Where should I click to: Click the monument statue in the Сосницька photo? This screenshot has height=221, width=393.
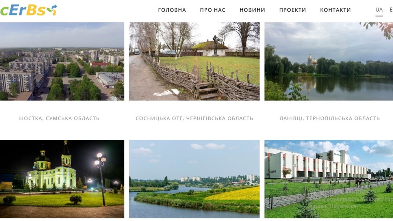pyautogui.click(x=216, y=45)
